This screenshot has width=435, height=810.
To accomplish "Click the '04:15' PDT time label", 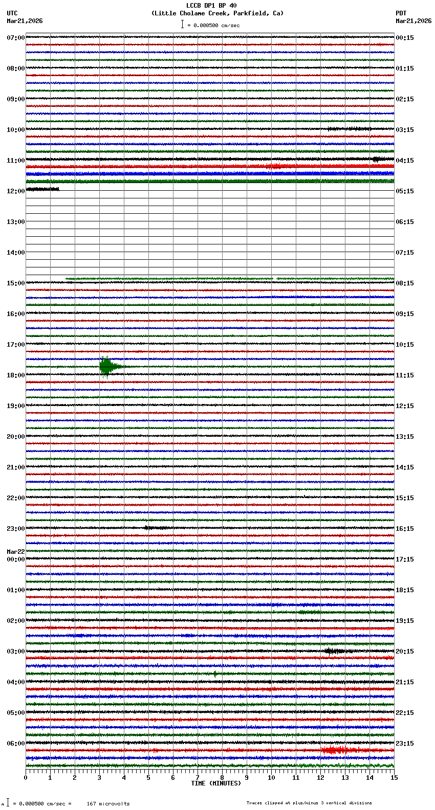I will pos(405,161).
